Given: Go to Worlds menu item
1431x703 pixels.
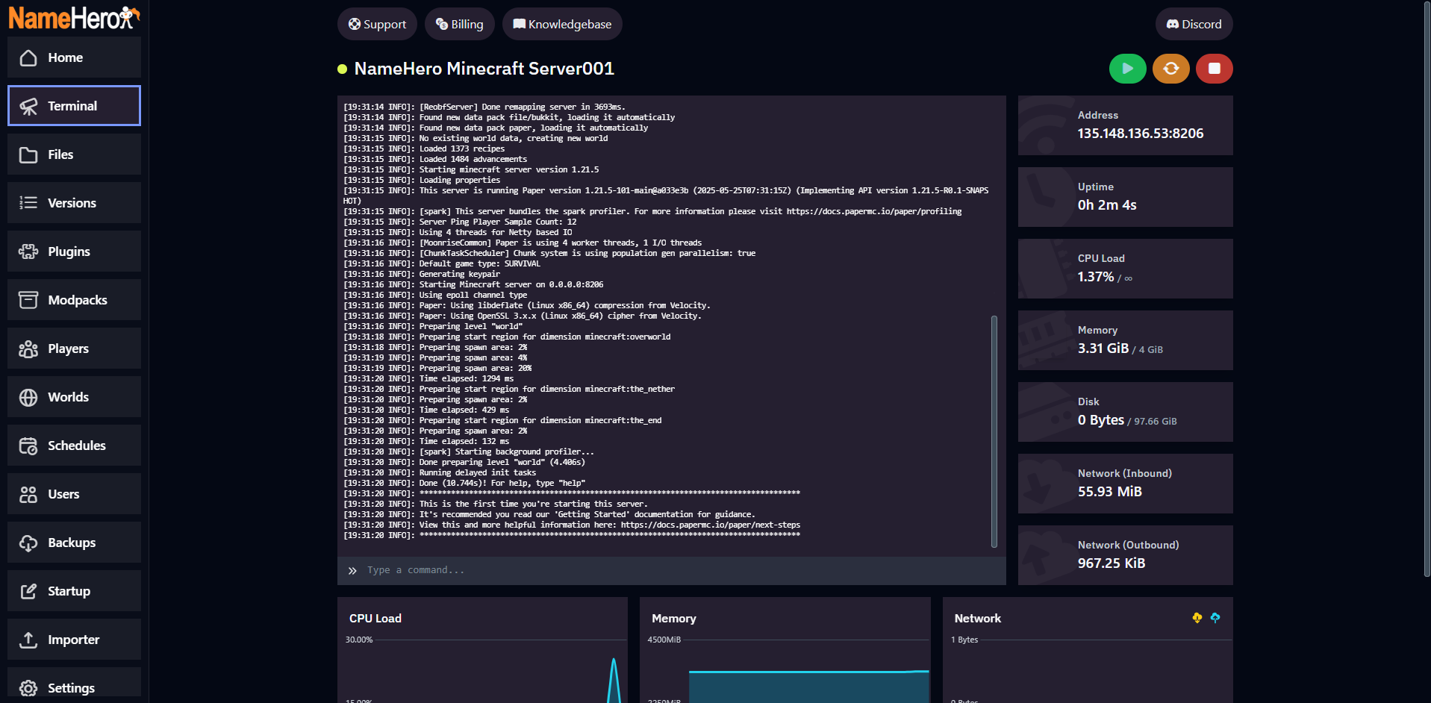Looking at the screenshot, I should point(74,397).
